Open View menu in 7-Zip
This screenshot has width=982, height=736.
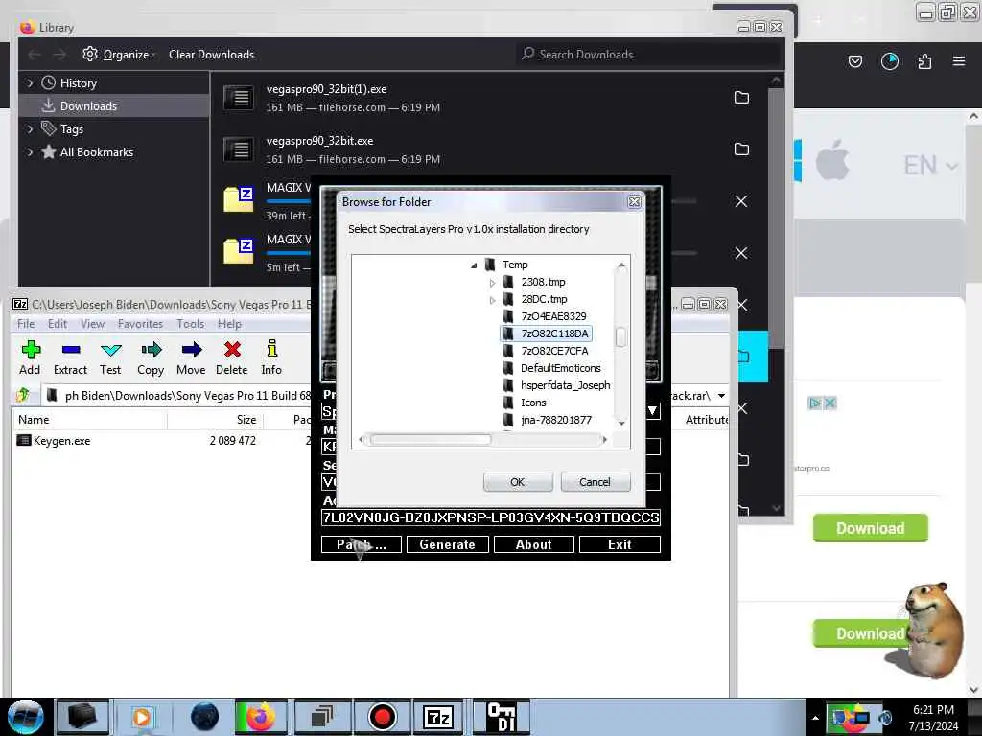92,324
